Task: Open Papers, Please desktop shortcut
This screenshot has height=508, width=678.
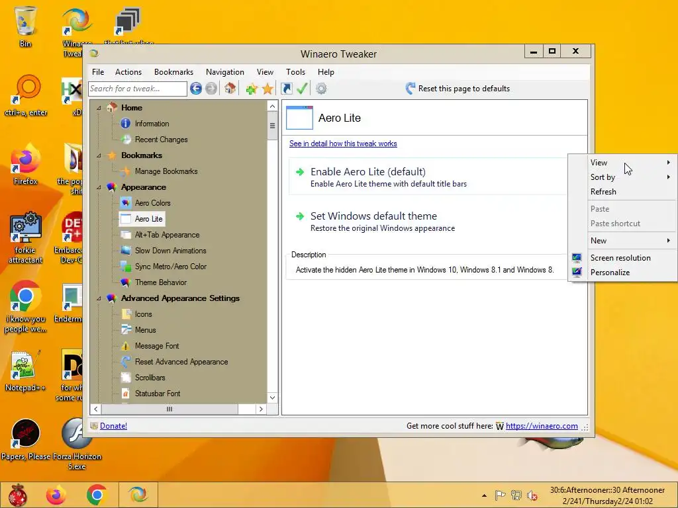Action: click(x=25, y=439)
